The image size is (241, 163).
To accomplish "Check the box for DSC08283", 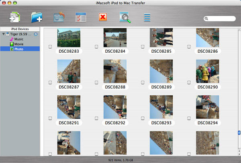I will 50,47.
